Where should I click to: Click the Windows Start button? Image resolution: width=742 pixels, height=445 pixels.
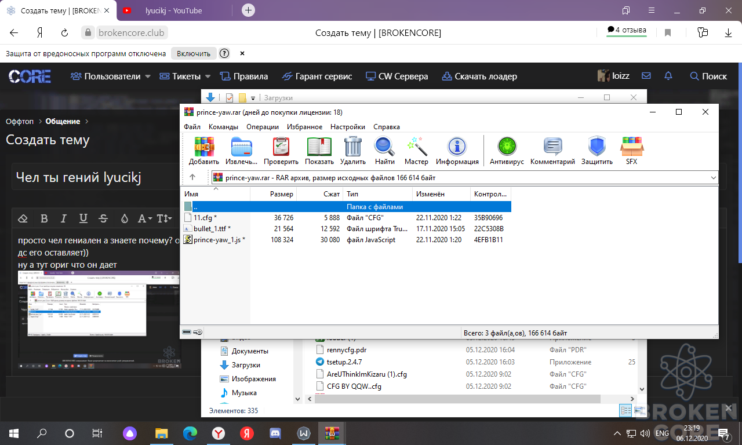14,433
